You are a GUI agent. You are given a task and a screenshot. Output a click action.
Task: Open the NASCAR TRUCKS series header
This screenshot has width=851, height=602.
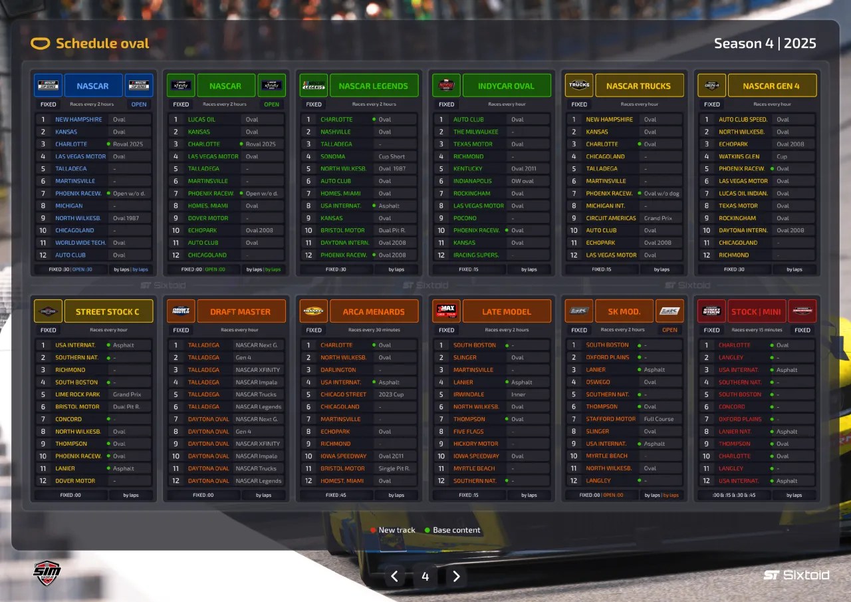639,86
